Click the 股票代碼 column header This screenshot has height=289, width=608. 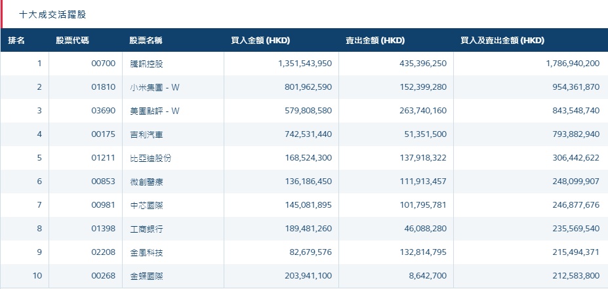(x=73, y=41)
